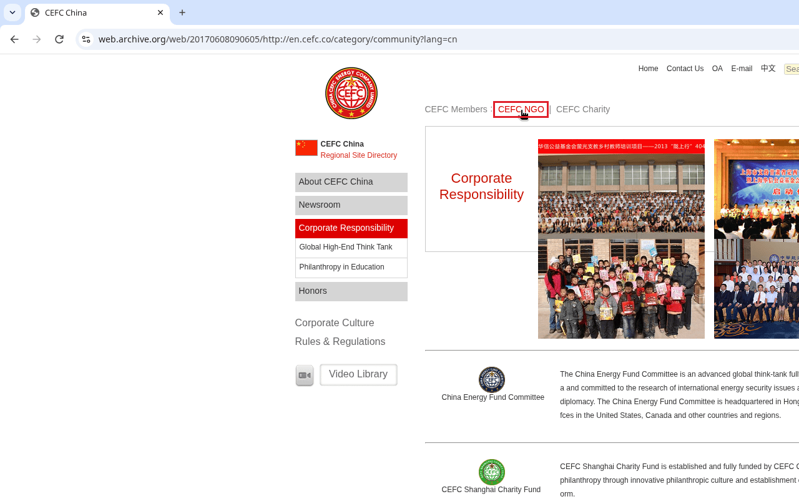Click the OA link in top navigation
Image resolution: width=799 pixels, height=499 pixels.
coord(717,69)
